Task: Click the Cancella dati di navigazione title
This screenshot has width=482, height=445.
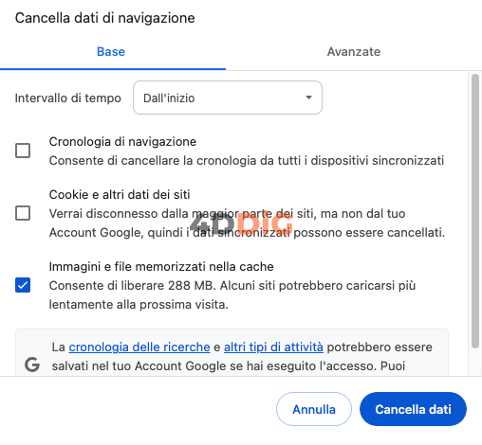Action: click(x=105, y=18)
